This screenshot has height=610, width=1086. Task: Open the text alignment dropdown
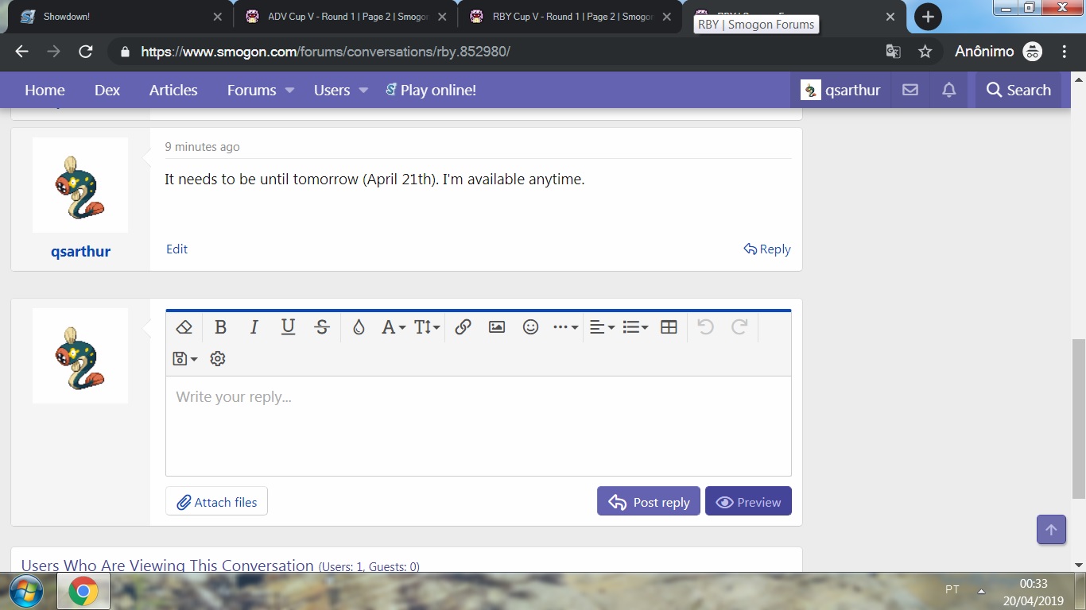(602, 327)
